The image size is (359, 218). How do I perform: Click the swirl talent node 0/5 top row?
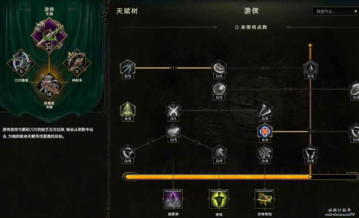(219, 67)
